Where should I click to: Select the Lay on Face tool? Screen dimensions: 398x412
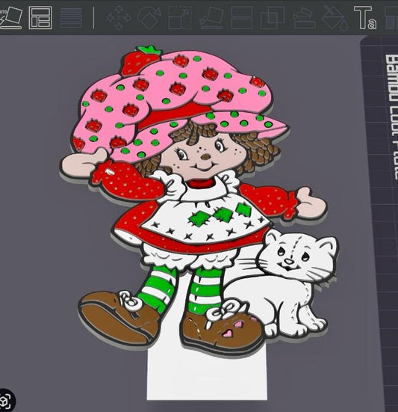coord(211,18)
